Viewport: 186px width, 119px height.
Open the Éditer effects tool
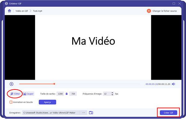click(x=15, y=94)
